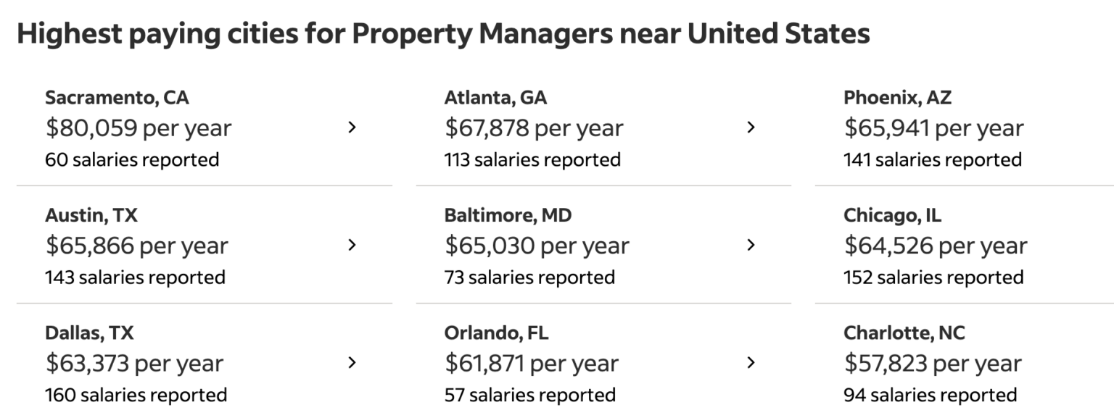Click the chevron arrow beside Atlanta, GA

point(751,128)
